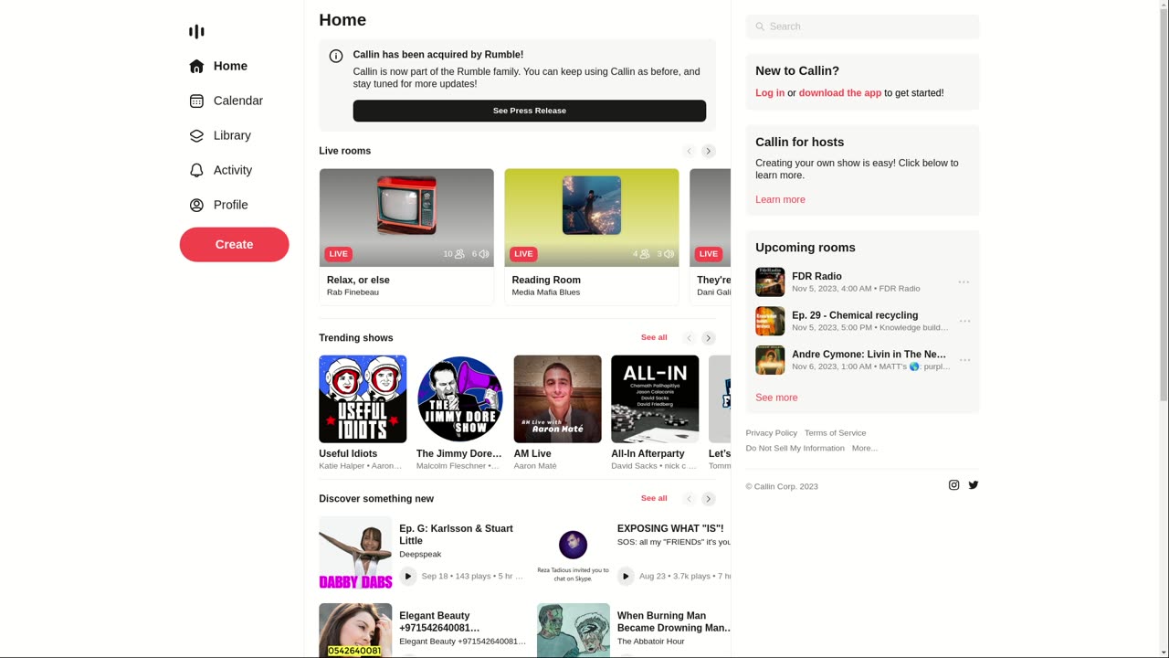Click host name Rab Finebeau

353,292
